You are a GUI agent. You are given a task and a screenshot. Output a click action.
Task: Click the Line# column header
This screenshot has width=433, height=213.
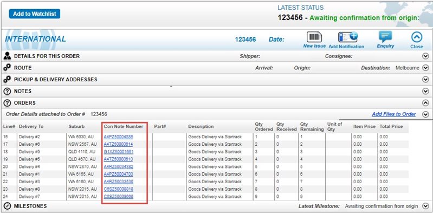pos(9,126)
